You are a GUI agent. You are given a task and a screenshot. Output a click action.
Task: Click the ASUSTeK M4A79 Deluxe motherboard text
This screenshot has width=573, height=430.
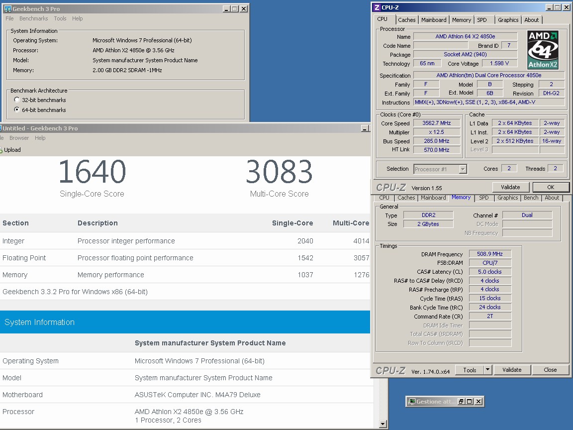click(x=197, y=395)
